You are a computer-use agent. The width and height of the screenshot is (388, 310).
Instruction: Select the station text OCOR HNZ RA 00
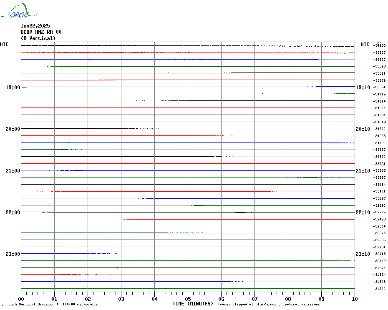pos(41,32)
